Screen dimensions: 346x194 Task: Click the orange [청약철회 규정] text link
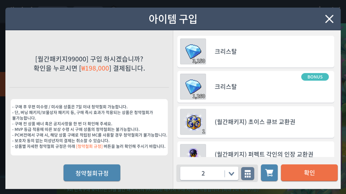(89, 146)
